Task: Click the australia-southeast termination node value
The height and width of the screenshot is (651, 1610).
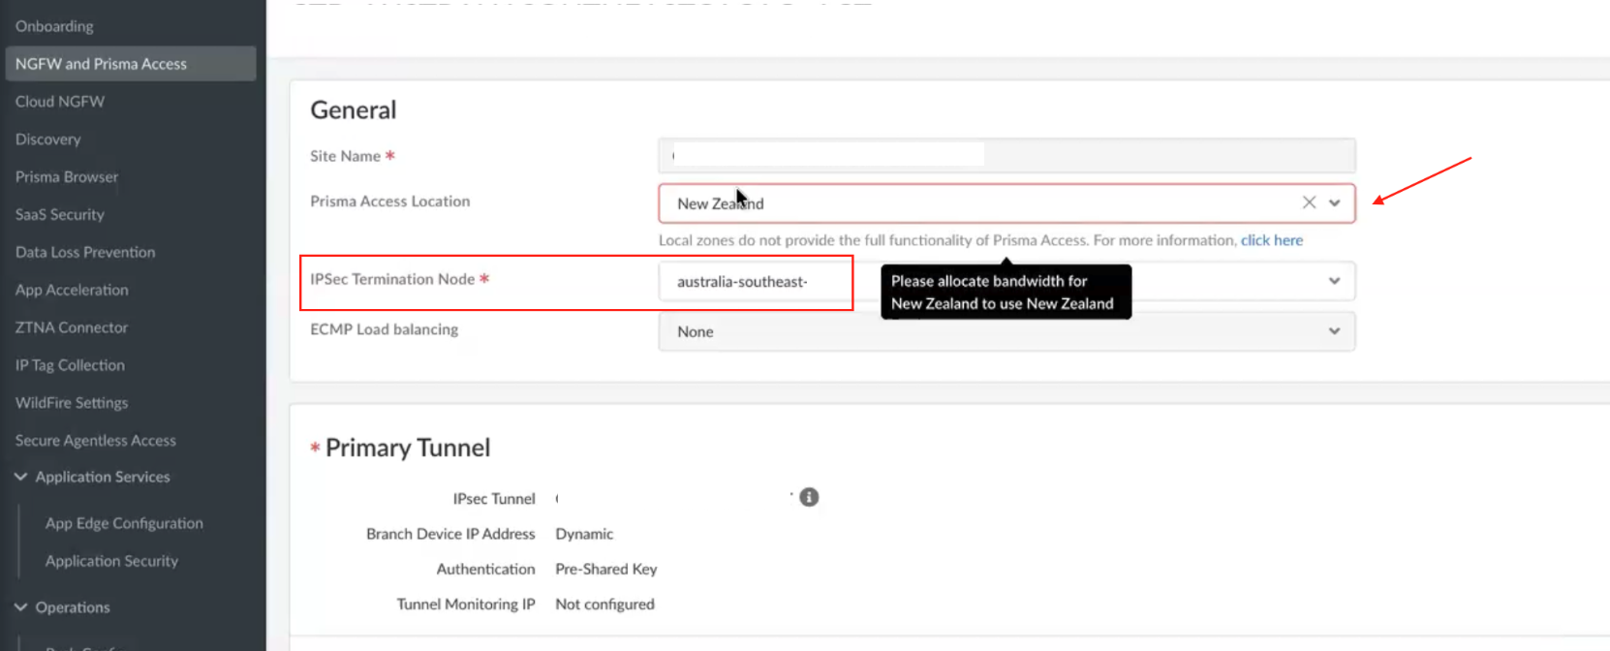Action: [x=742, y=282]
